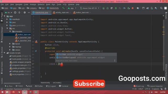Click the Start button in taskbar
Image resolution: width=168 pixels, height=94 pixels.
tap(2, 92)
